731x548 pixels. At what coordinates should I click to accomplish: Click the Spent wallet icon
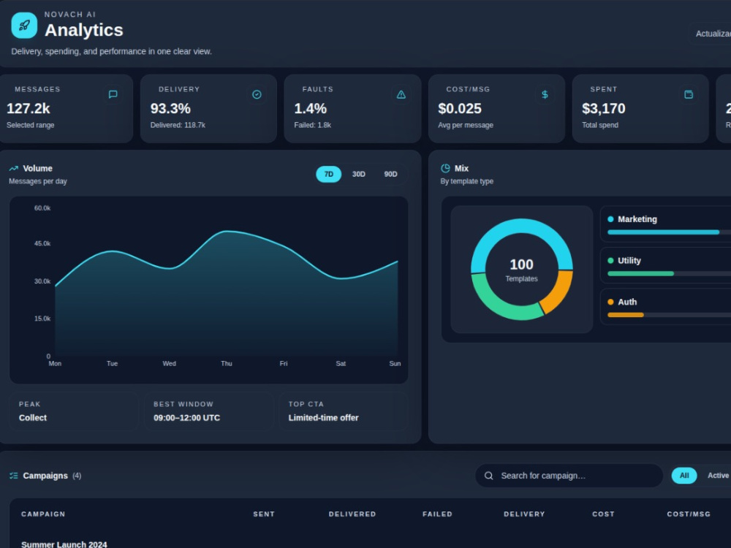(689, 94)
